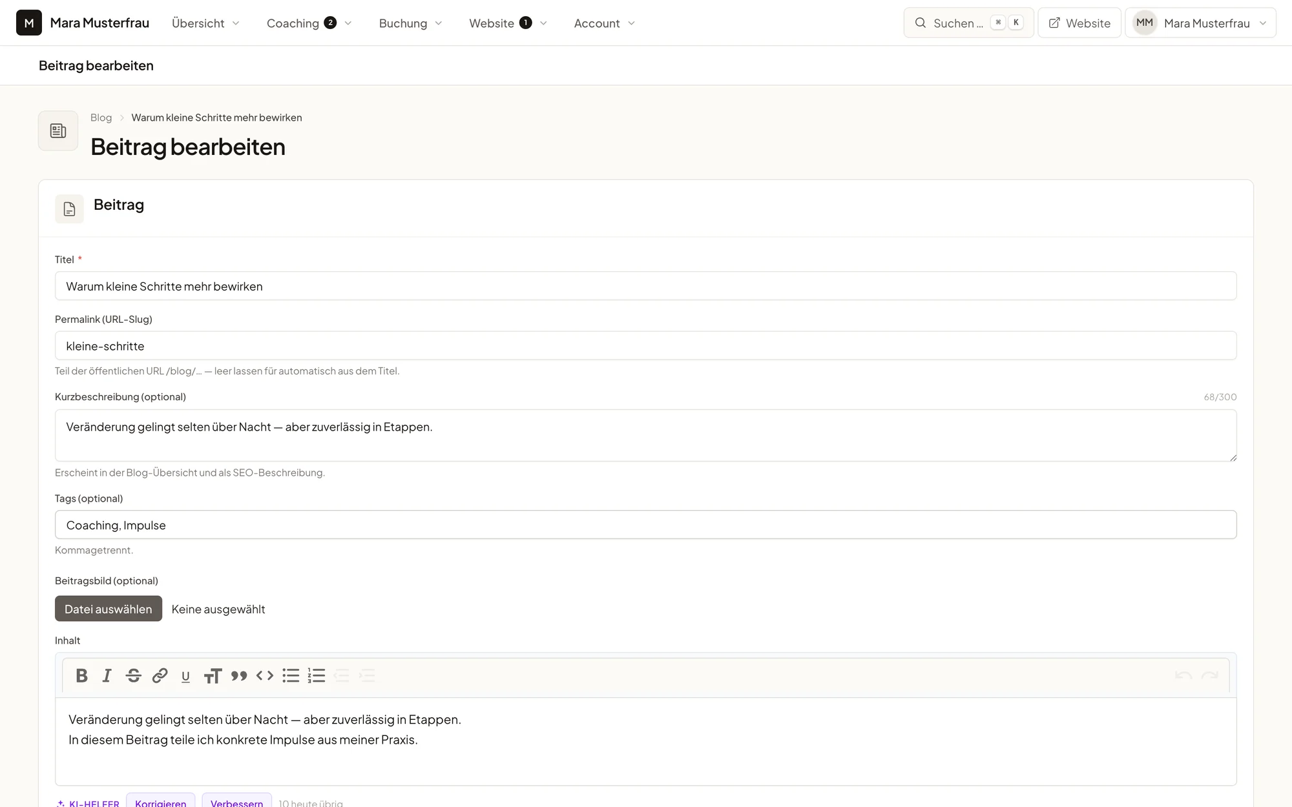This screenshot has height=807, width=1292.
Task: Click into the Inhalt editor text area
Action: [x=646, y=741]
